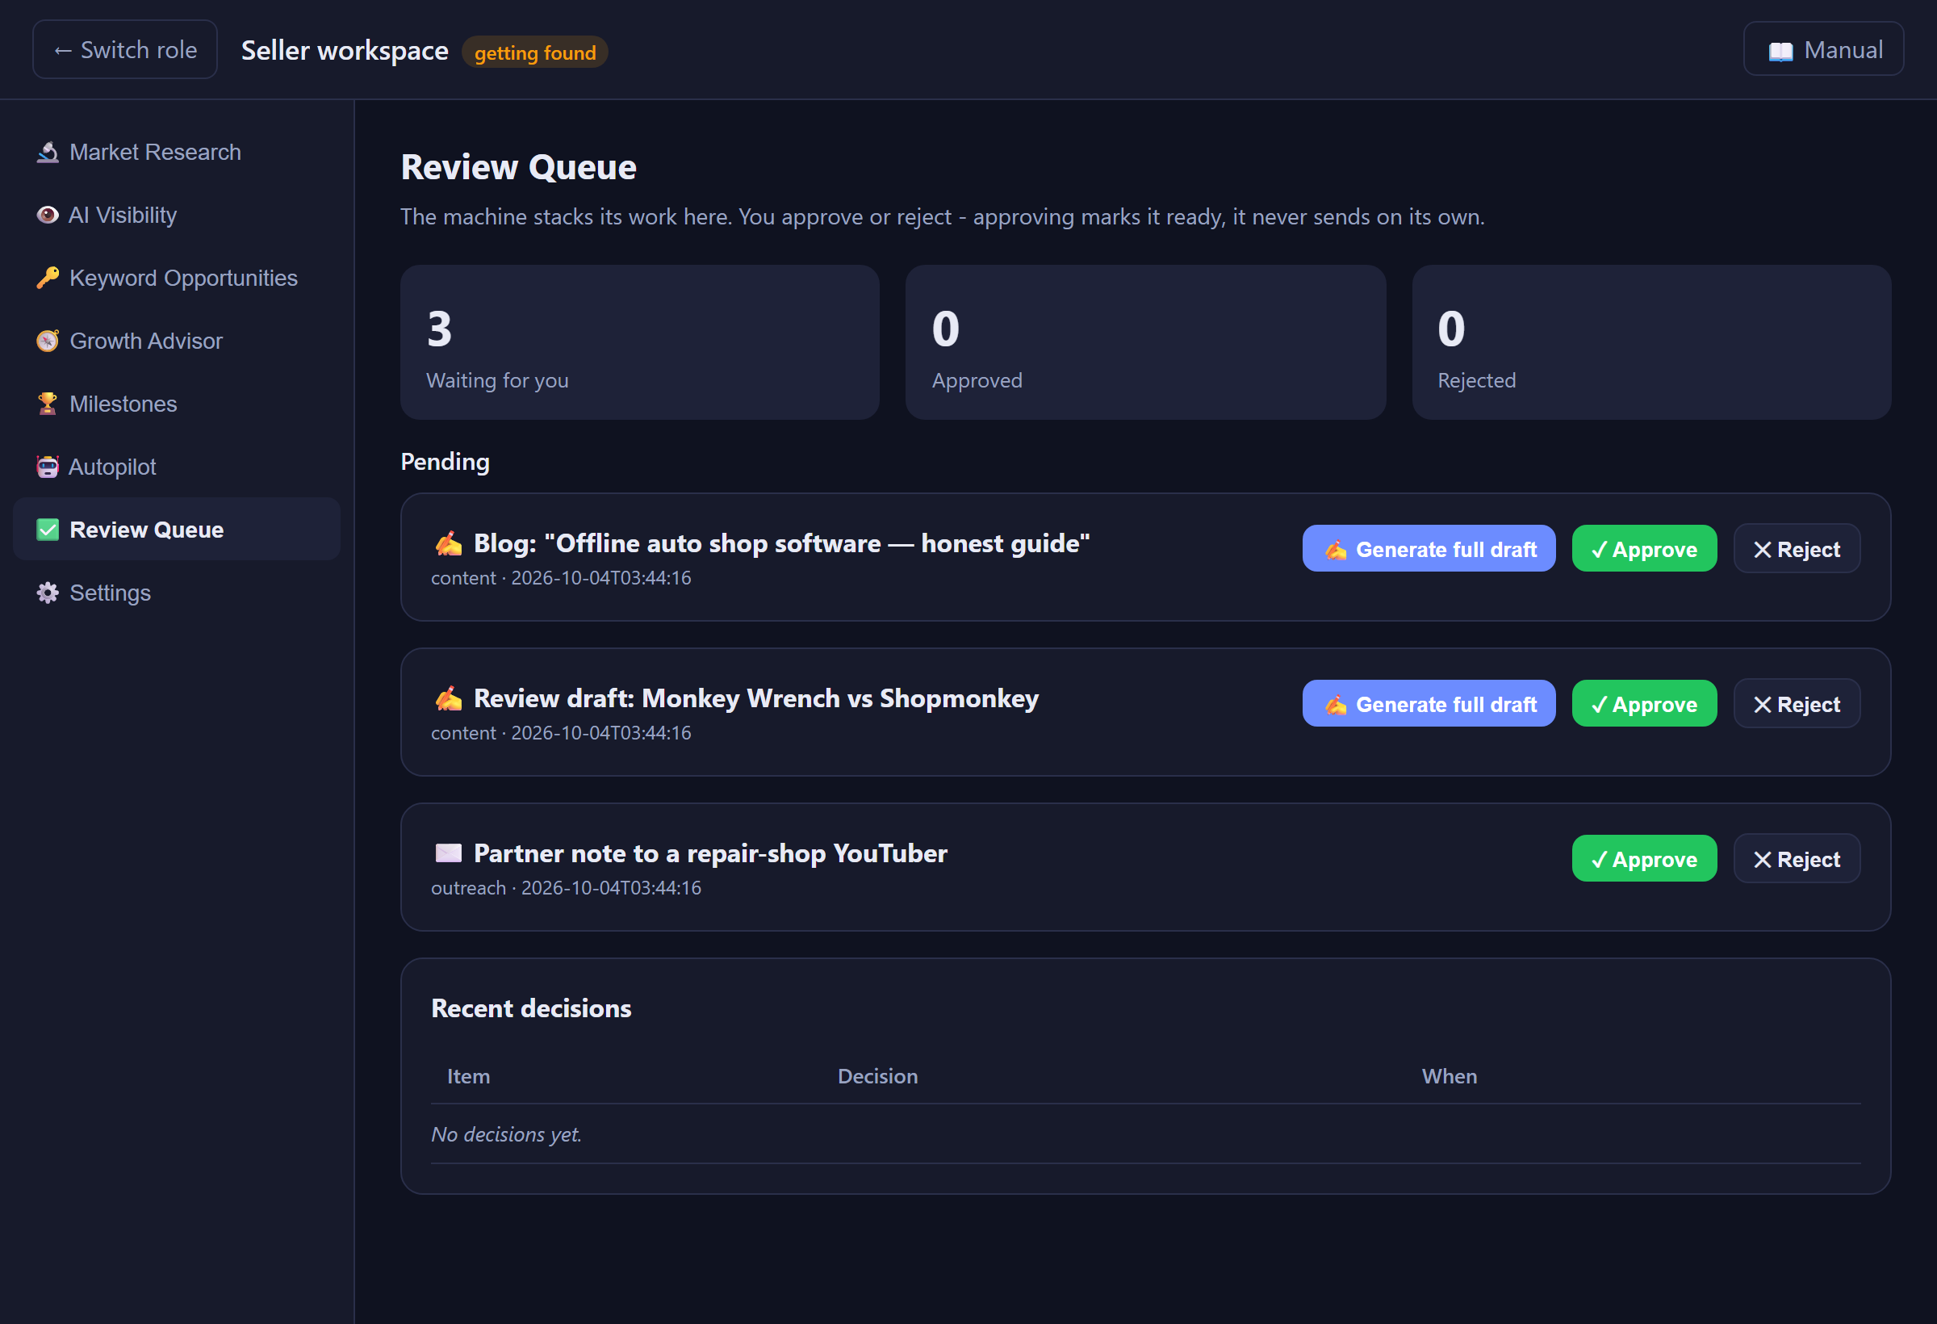Click the getting found status badge
1937x1324 pixels.
click(535, 52)
